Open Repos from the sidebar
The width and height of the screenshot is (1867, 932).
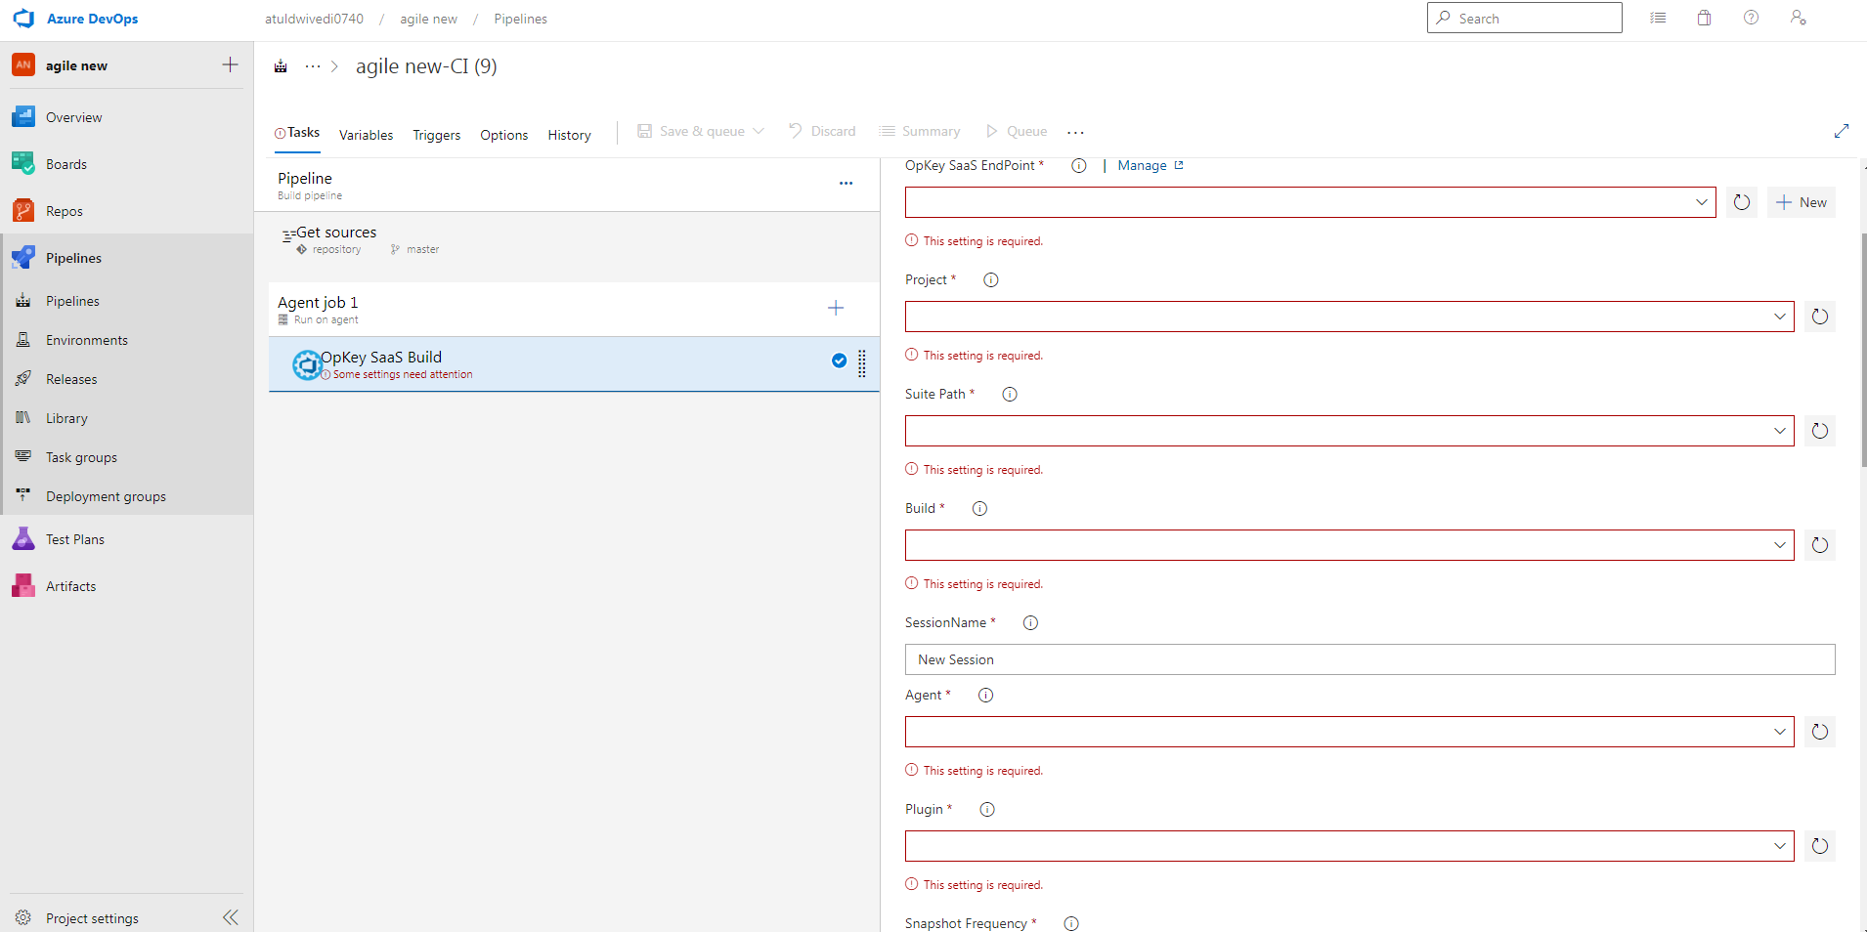coord(64,211)
